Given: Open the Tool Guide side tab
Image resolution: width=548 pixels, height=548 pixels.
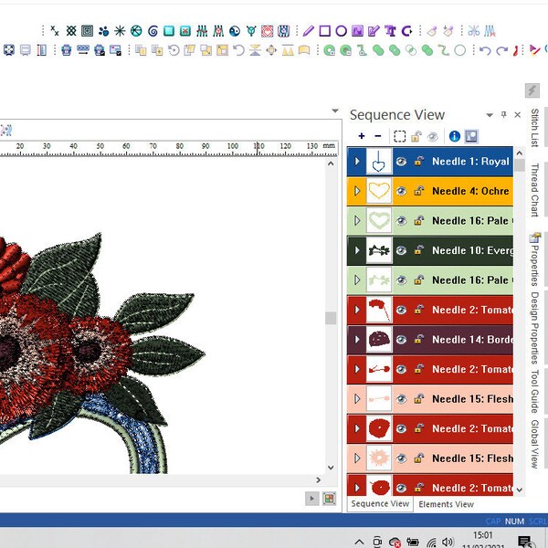Looking at the screenshot, I should click(x=534, y=392).
